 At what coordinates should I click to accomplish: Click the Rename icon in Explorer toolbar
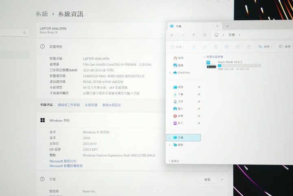(227, 47)
